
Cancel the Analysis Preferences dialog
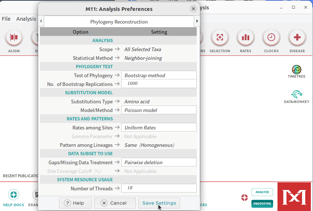(115, 203)
